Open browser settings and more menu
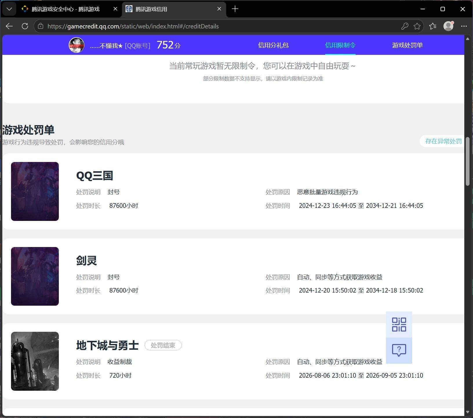Image resolution: width=473 pixels, height=418 pixels. point(464,26)
